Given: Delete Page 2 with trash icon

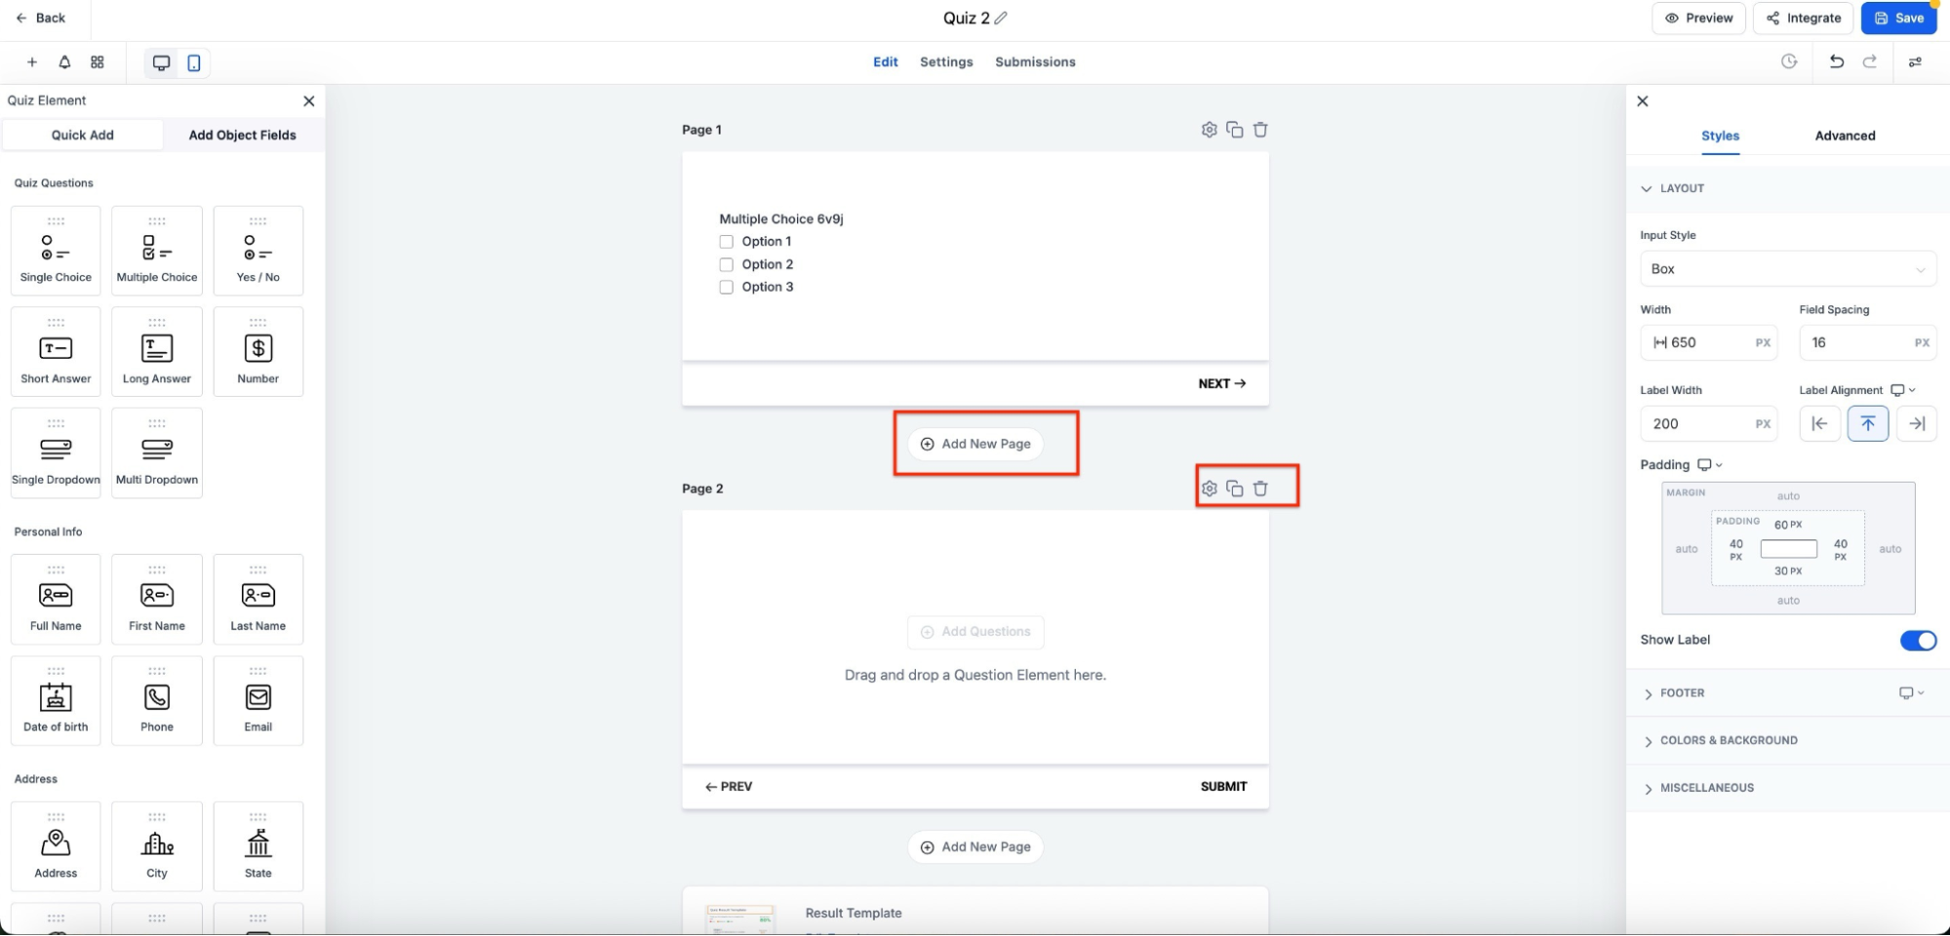Looking at the screenshot, I should pyautogui.click(x=1260, y=488).
